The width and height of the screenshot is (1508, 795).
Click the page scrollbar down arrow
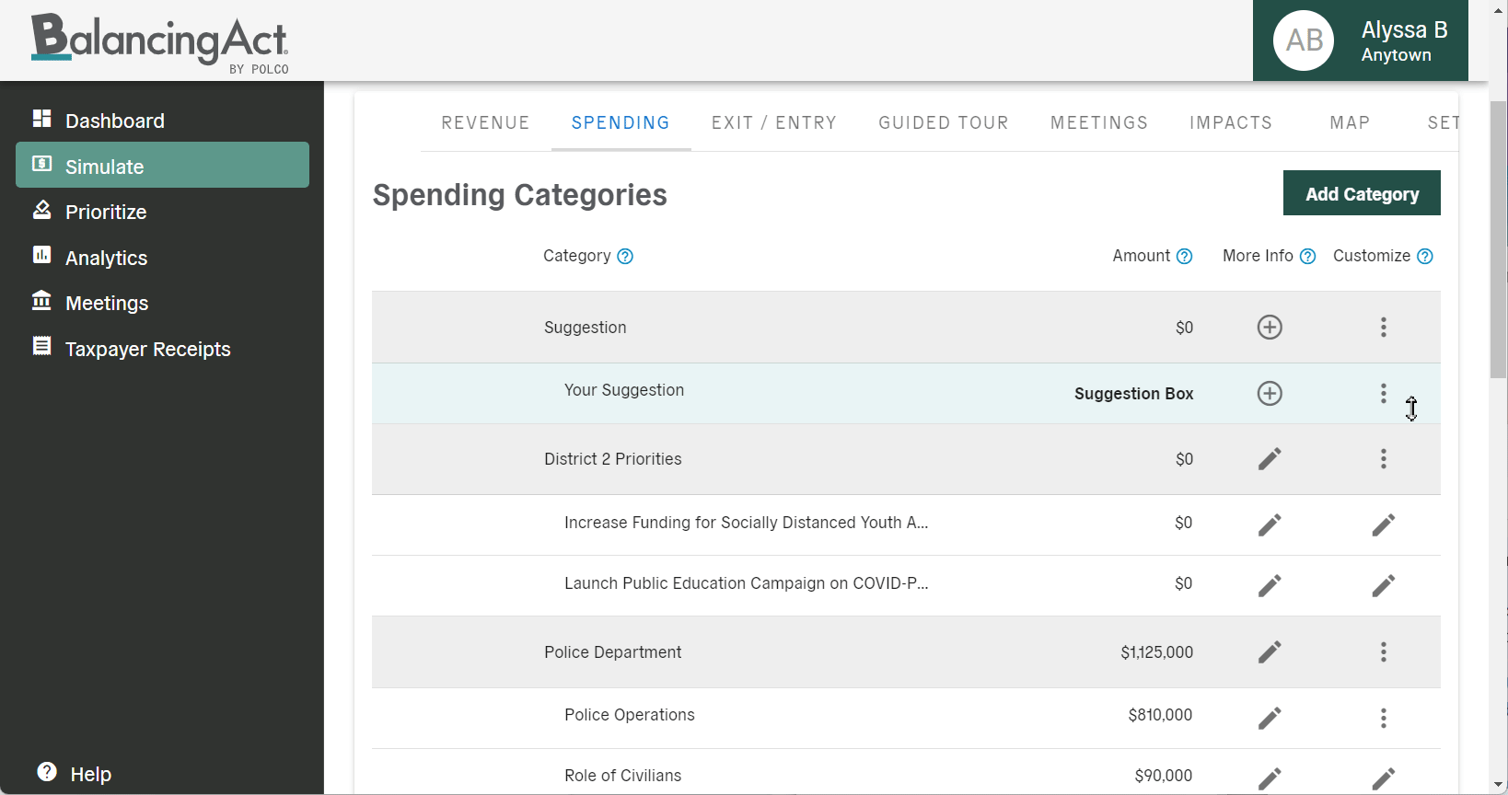click(1499, 785)
